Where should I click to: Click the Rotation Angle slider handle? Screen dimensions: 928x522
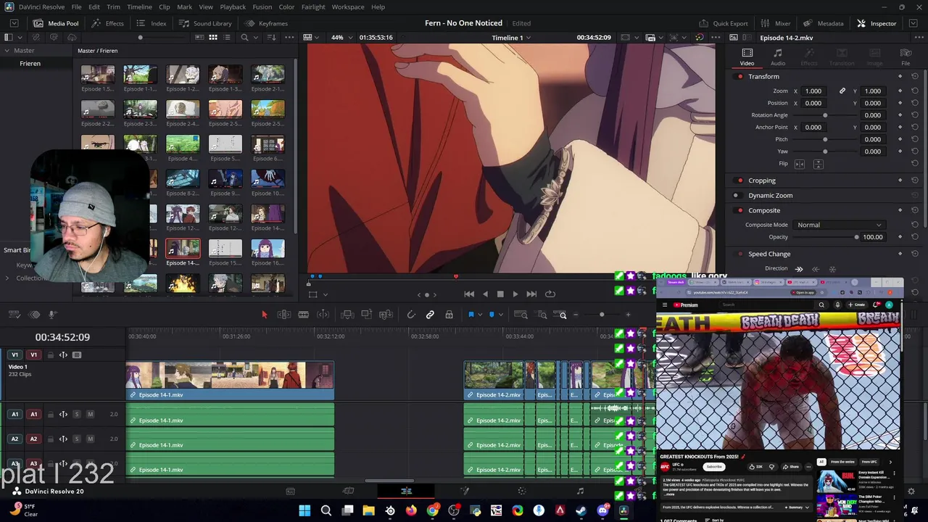(825, 115)
